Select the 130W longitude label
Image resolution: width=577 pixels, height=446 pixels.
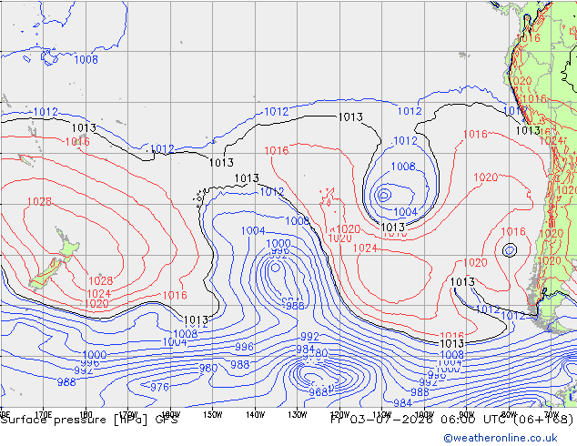click(x=298, y=415)
